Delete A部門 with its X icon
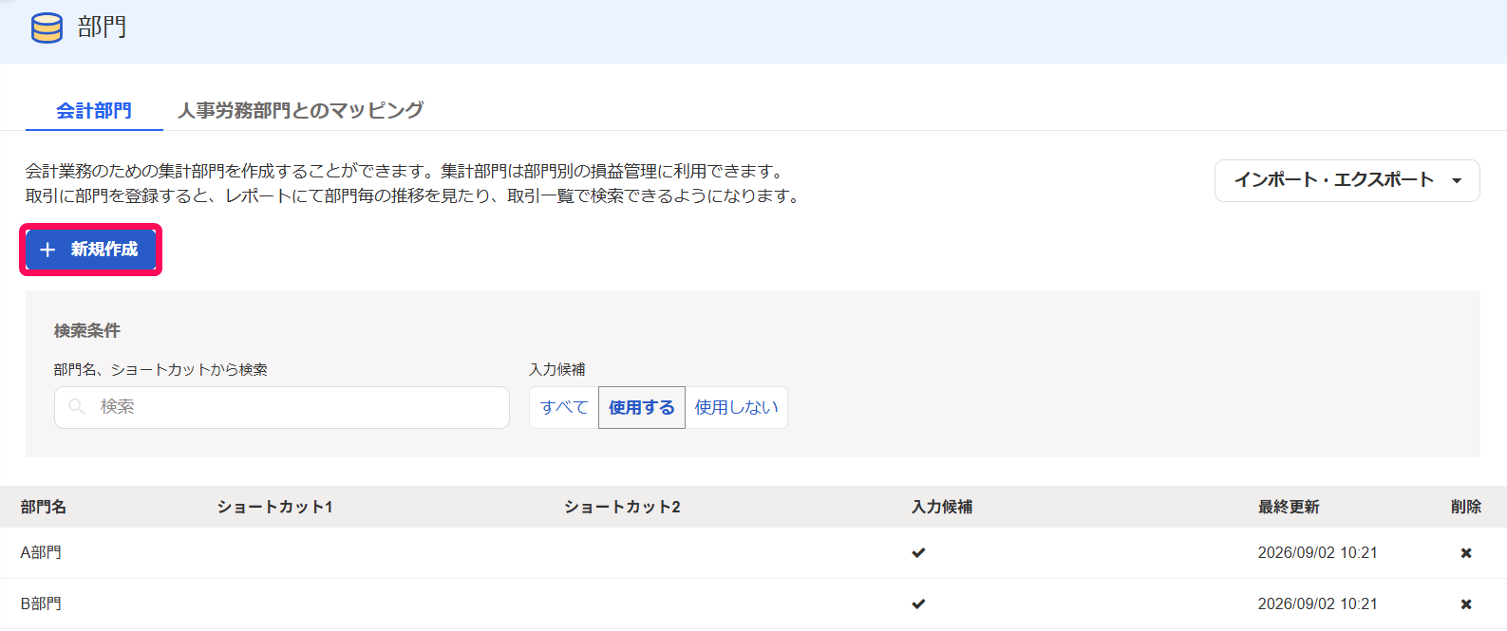Image resolution: width=1507 pixels, height=631 pixels. tap(1466, 553)
